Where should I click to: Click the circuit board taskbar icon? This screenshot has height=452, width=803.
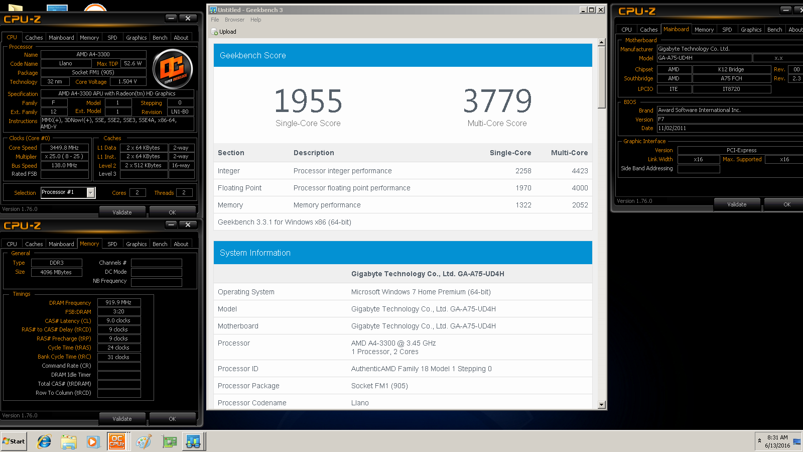click(170, 442)
